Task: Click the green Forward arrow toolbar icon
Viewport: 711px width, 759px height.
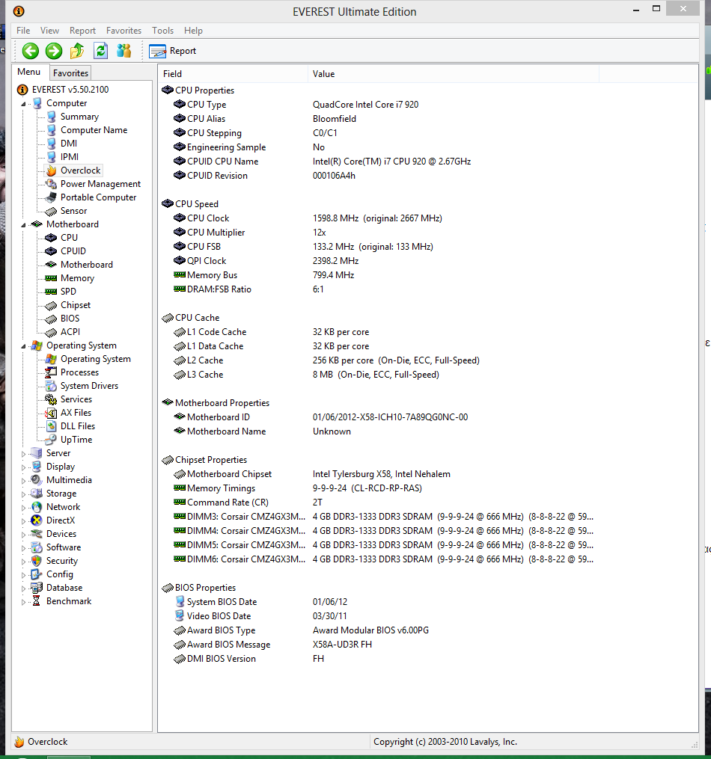Action: [54, 51]
